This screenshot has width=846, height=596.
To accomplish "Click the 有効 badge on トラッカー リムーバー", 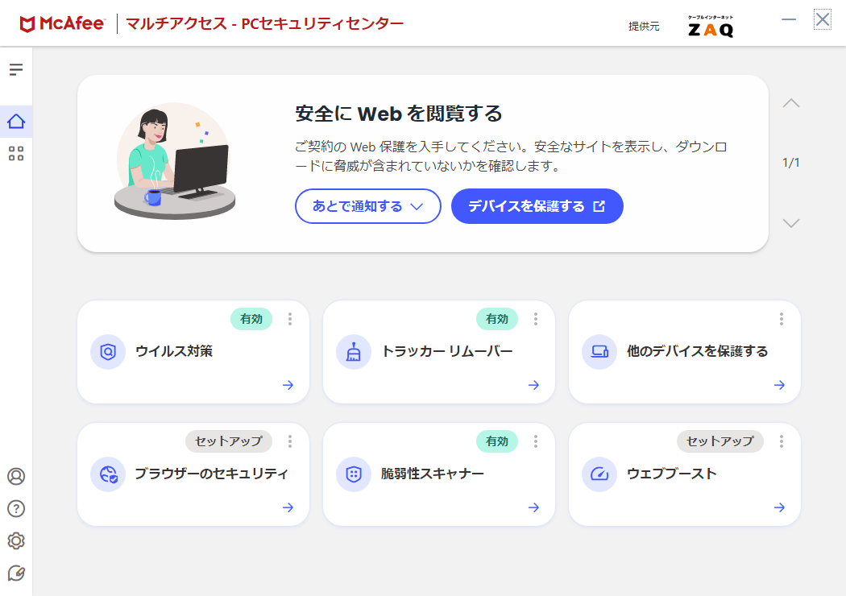I will 497,319.
